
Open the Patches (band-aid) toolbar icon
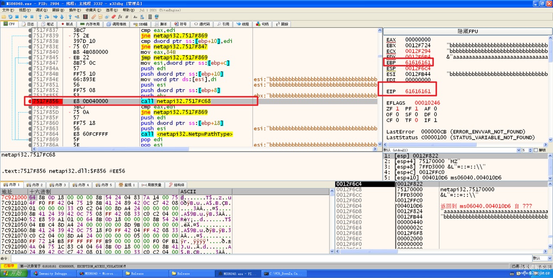[x=93, y=16]
